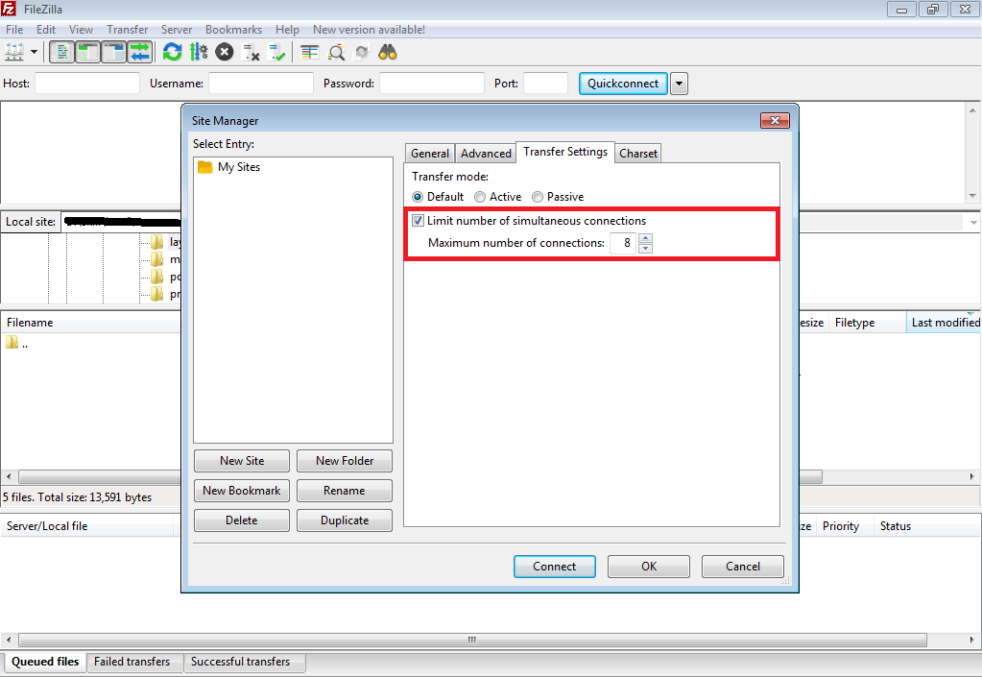Click the binoculars file search icon
Screen dimensions: 982x677
[388, 52]
